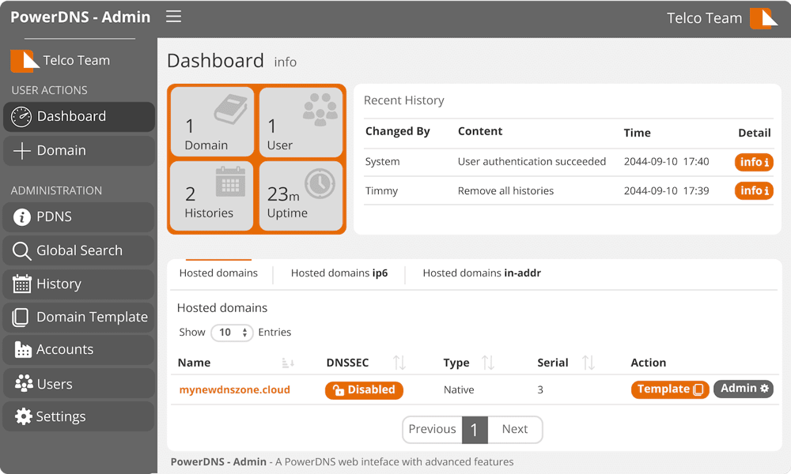This screenshot has height=474, width=791.
Task: Click the Dashboard gauge icon
Action: [x=21, y=117]
